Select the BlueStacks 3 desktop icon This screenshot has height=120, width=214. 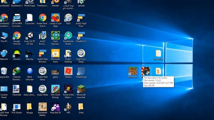click(x=17, y=3)
